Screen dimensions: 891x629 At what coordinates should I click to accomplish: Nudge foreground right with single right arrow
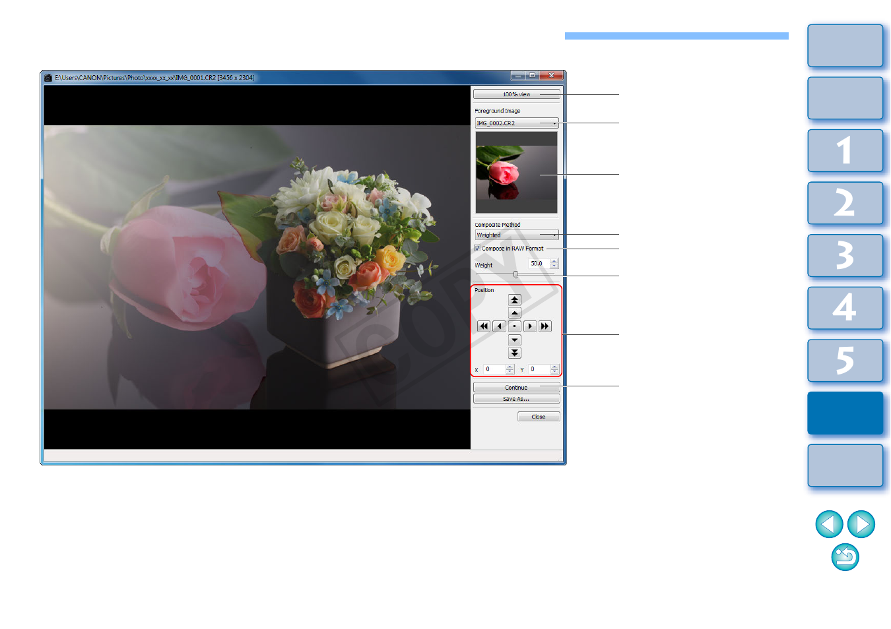[x=530, y=326]
